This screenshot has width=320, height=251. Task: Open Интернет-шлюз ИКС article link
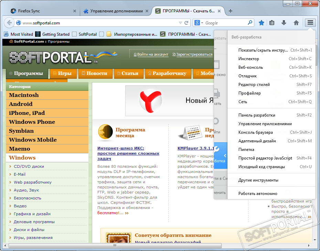(128, 153)
